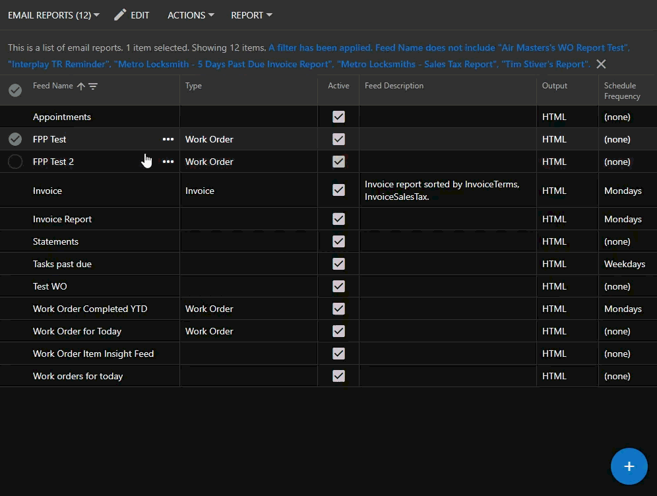Click HTML output in Appointments row

point(554,117)
